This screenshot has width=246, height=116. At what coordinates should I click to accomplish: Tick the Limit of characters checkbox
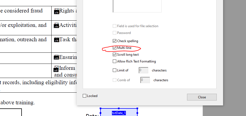pos(114,70)
